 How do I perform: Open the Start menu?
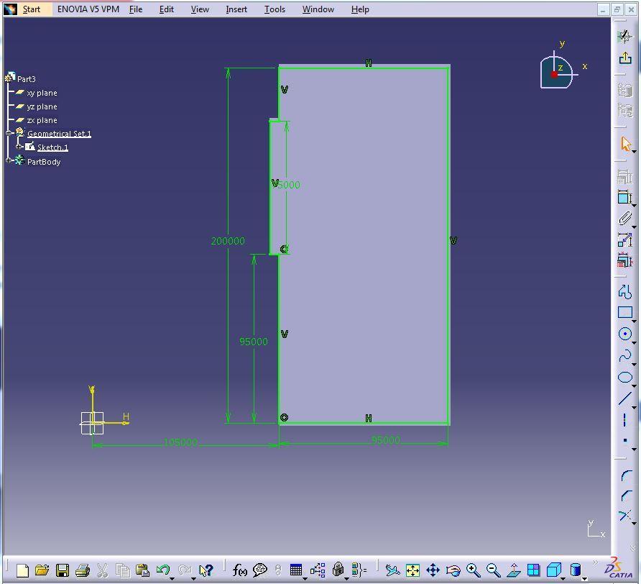31,9
